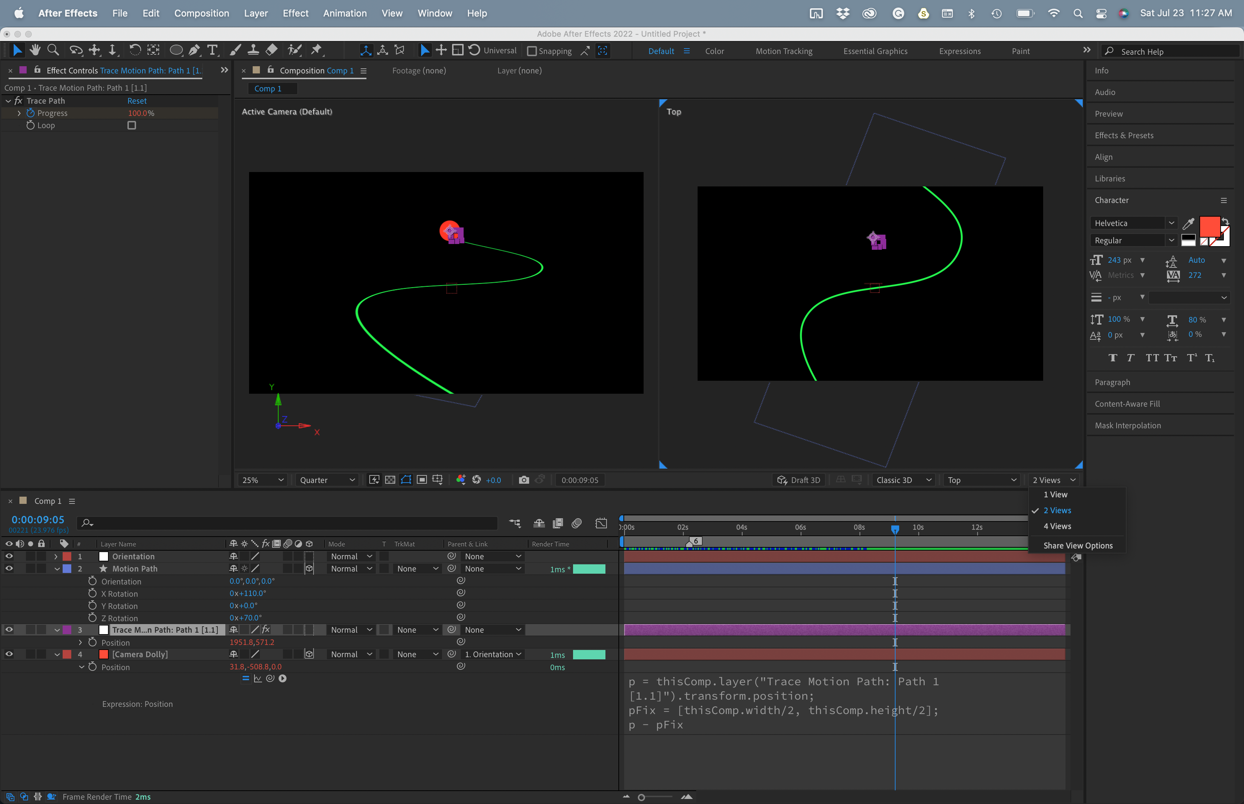
Task: Open the Composition menu
Action: point(202,13)
